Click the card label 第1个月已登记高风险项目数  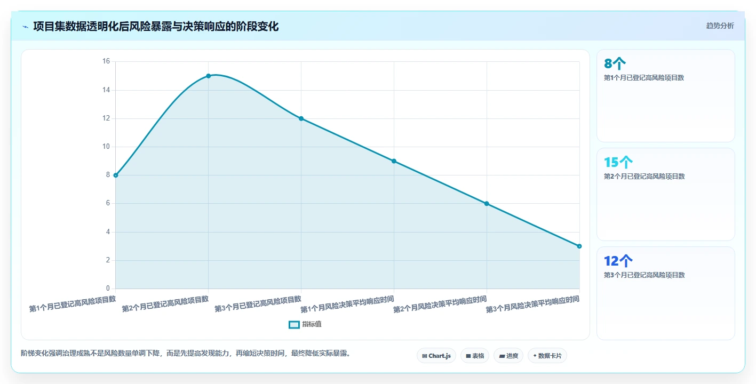(644, 78)
